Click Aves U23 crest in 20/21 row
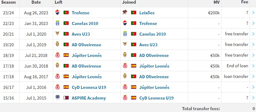Screen dimensions: 256x112 57,33
